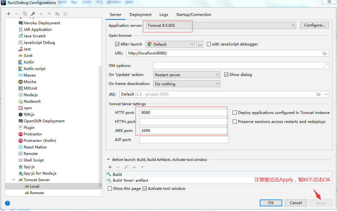Add a new configuration with the plus icon
The image size is (337, 211).
click(x=9, y=14)
